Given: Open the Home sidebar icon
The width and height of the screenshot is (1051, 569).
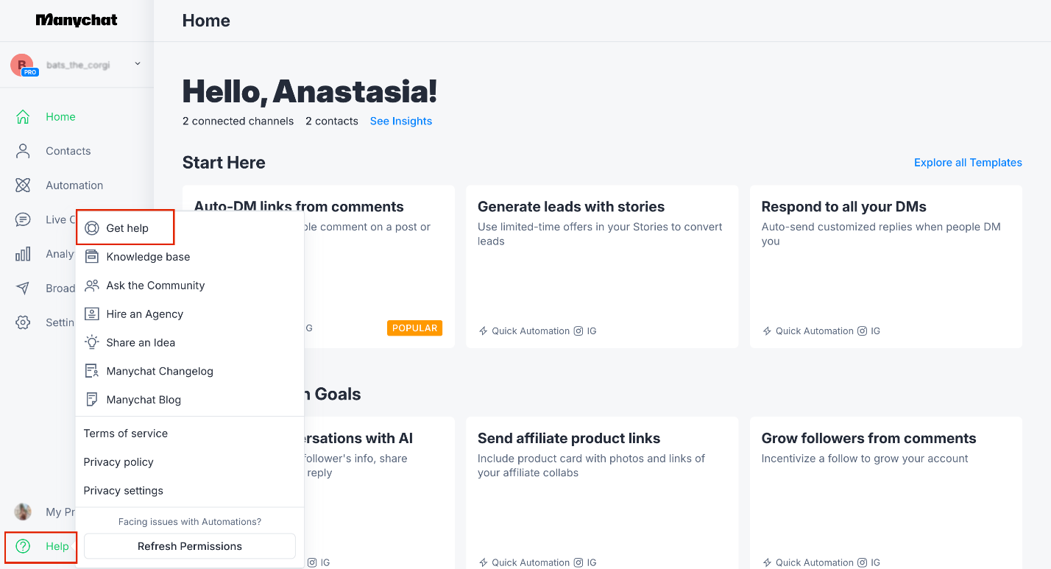Looking at the screenshot, I should [22, 116].
